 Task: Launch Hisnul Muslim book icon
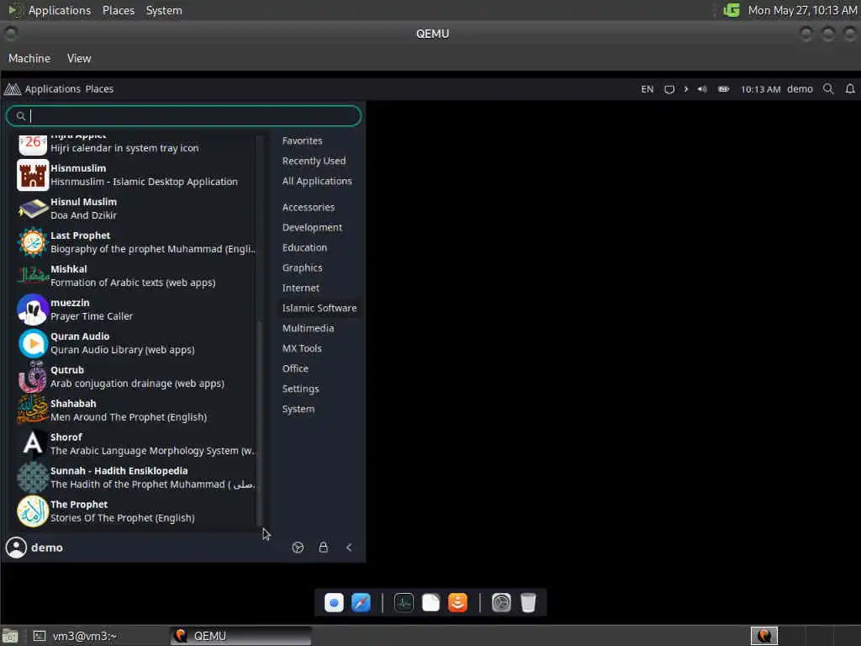33,209
